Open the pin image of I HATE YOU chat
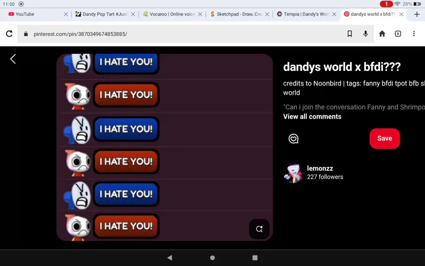The width and height of the screenshot is (425, 266). 164,147
